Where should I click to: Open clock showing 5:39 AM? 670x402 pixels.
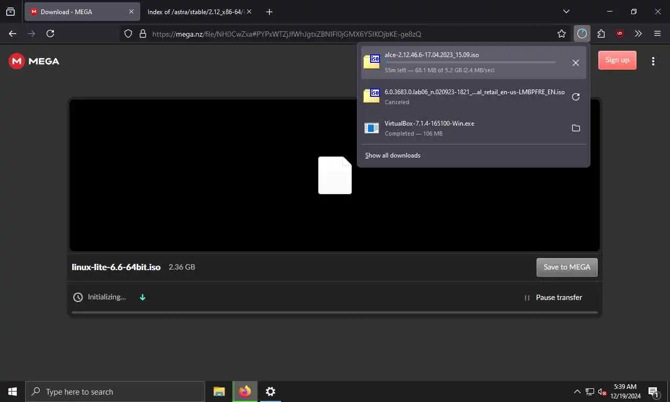pos(626,392)
